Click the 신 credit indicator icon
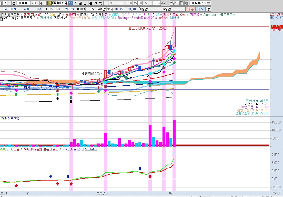This screenshot has height=197, width=283. pyautogui.click(x=49, y=3)
